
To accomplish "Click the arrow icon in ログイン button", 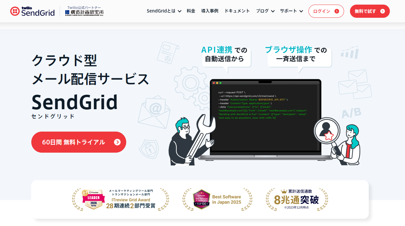I will point(336,11).
